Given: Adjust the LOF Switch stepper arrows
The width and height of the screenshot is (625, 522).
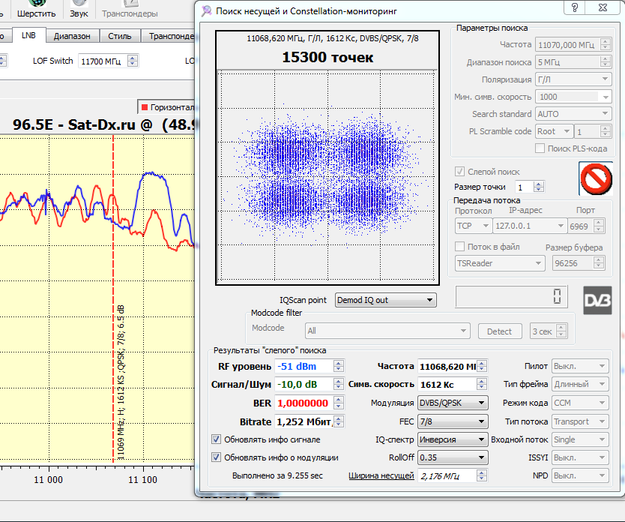Looking at the screenshot, I should [133, 61].
